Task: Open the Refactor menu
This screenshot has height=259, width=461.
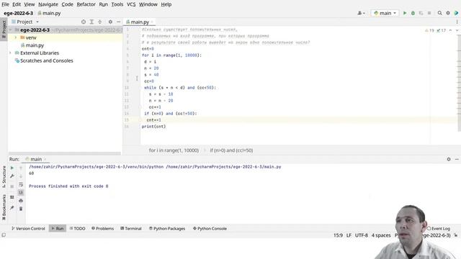Action: pyautogui.click(x=86, y=4)
